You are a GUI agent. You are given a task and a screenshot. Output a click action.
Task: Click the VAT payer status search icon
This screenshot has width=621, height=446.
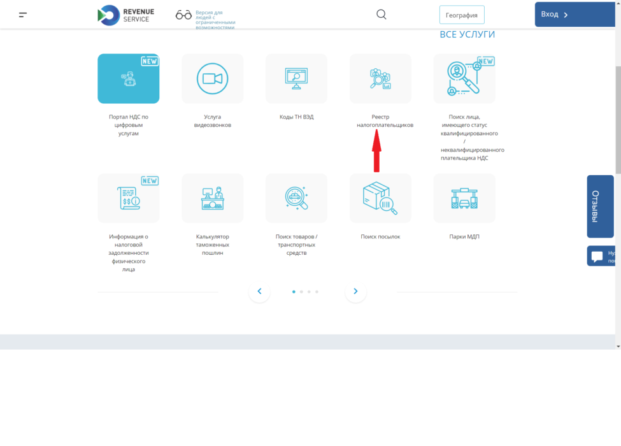[x=464, y=78]
